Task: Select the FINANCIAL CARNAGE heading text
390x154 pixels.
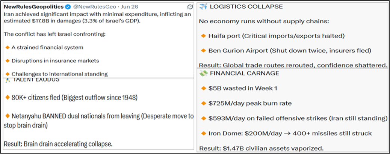Action: [245, 73]
